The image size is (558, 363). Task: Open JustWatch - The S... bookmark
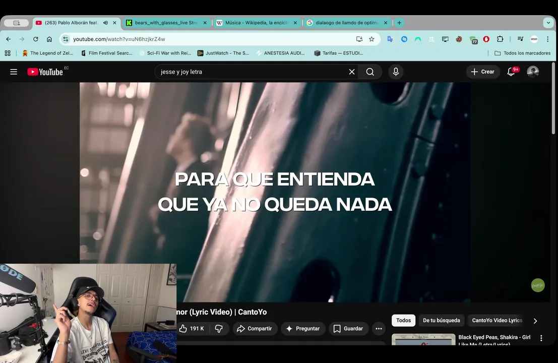223,53
